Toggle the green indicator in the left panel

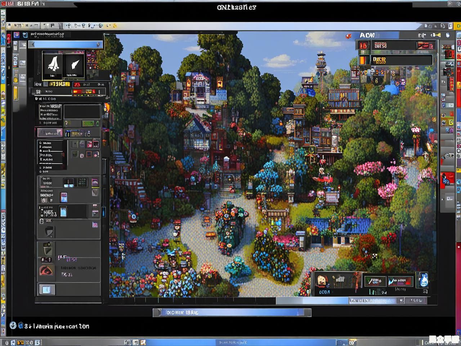pyautogui.click(x=88, y=124)
